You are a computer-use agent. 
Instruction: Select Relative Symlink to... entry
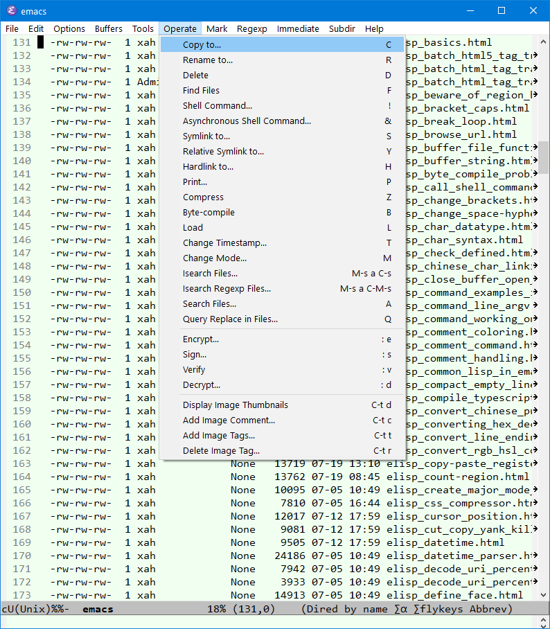point(282,151)
